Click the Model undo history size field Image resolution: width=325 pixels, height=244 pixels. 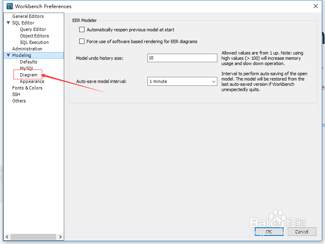point(182,58)
